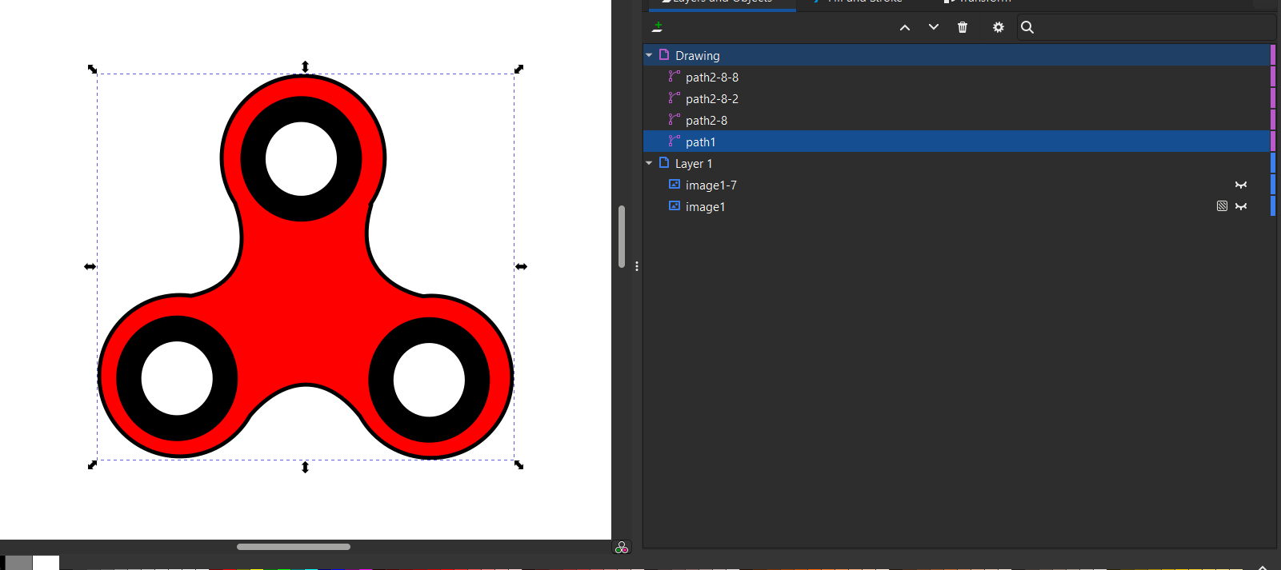
Task: Click the canvas horizontal scrollbar
Action: pyautogui.click(x=294, y=547)
